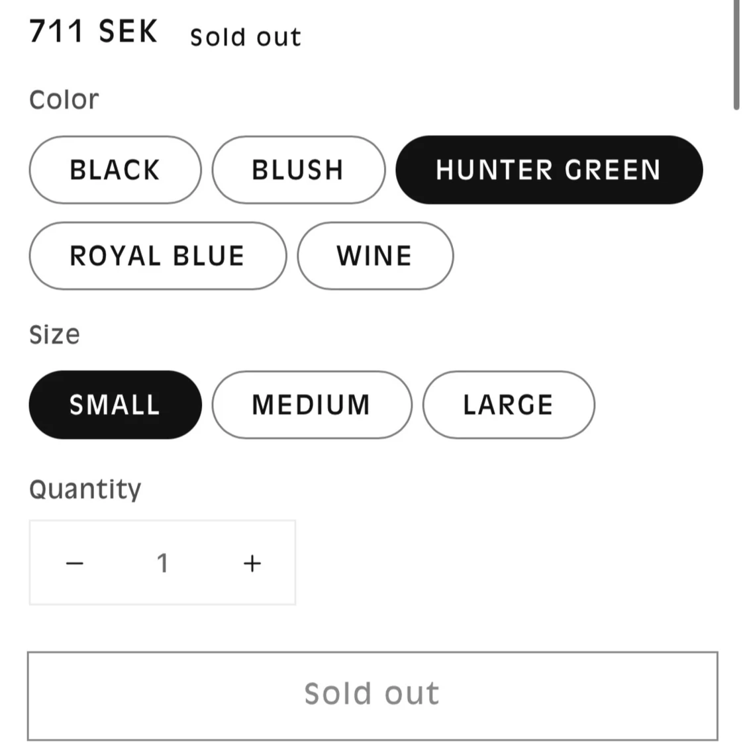Click the Sold out badge beside price
745x745 pixels.
tap(245, 37)
